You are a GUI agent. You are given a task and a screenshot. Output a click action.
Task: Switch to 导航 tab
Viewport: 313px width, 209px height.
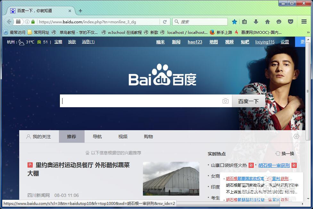tap(97, 137)
